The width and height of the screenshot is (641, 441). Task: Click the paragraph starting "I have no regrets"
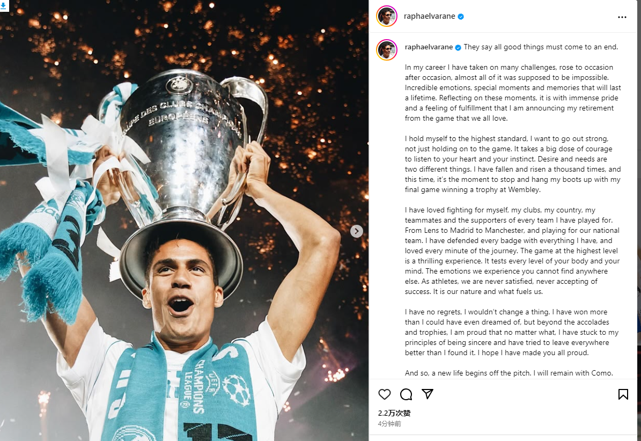(x=512, y=332)
